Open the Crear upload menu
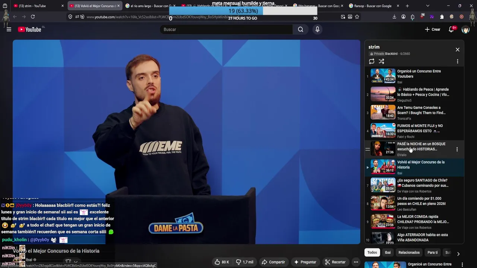The width and height of the screenshot is (477, 268). 432,29
